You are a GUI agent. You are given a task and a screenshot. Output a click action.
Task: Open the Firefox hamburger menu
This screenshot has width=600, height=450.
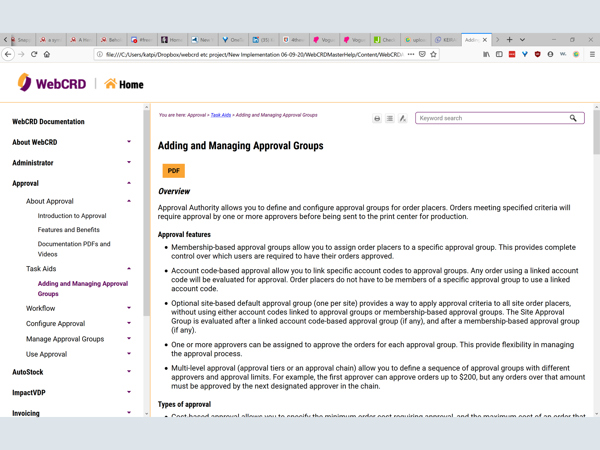pyautogui.click(x=592, y=54)
